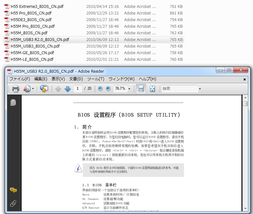Select file H55M_BIOS_CN.pdf
The image size is (253, 214).
(29, 33)
